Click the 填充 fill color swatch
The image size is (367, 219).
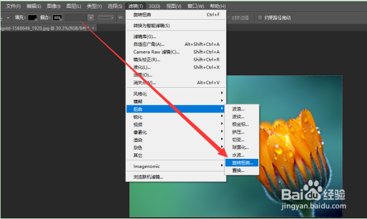[x=32, y=17]
